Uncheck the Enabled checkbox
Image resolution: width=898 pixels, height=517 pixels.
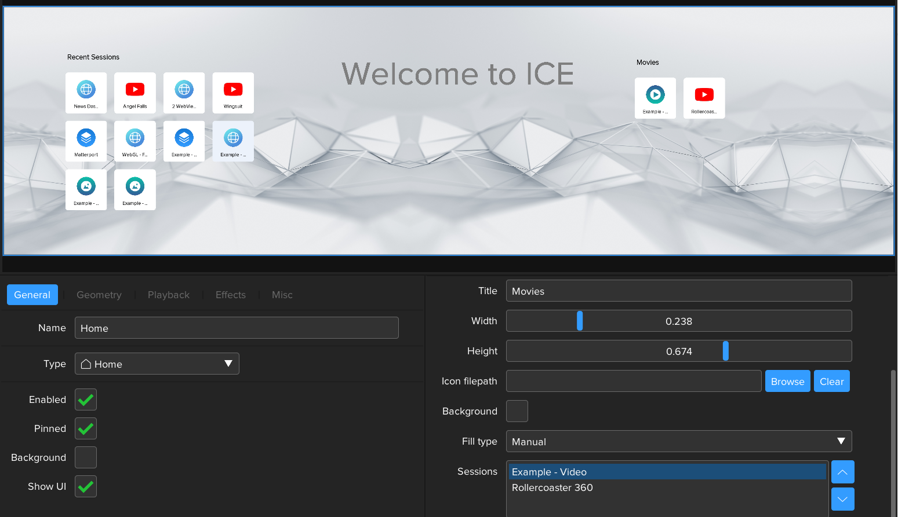pyautogui.click(x=86, y=399)
